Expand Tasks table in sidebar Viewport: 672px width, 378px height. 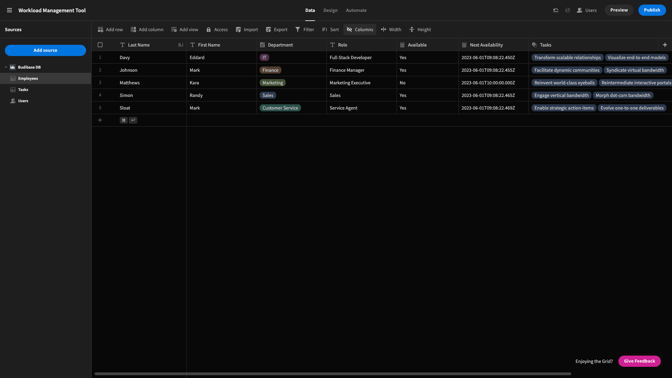pos(23,90)
